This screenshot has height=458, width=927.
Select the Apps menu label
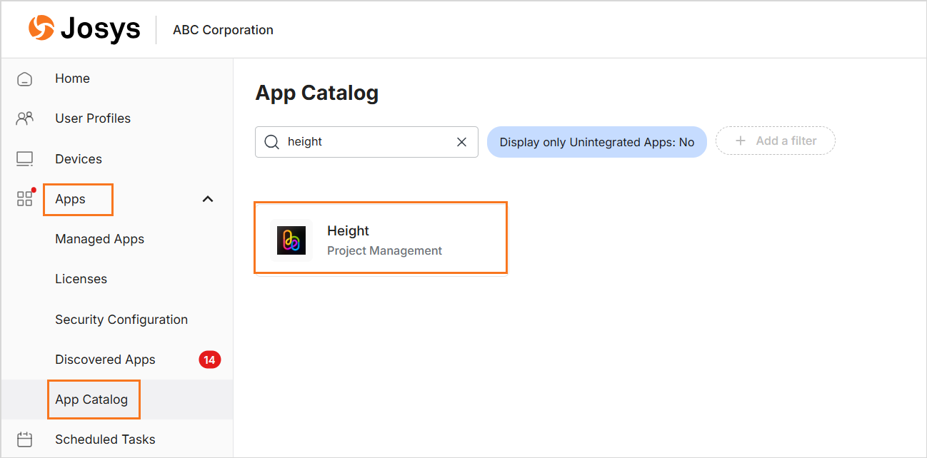tap(70, 199)
